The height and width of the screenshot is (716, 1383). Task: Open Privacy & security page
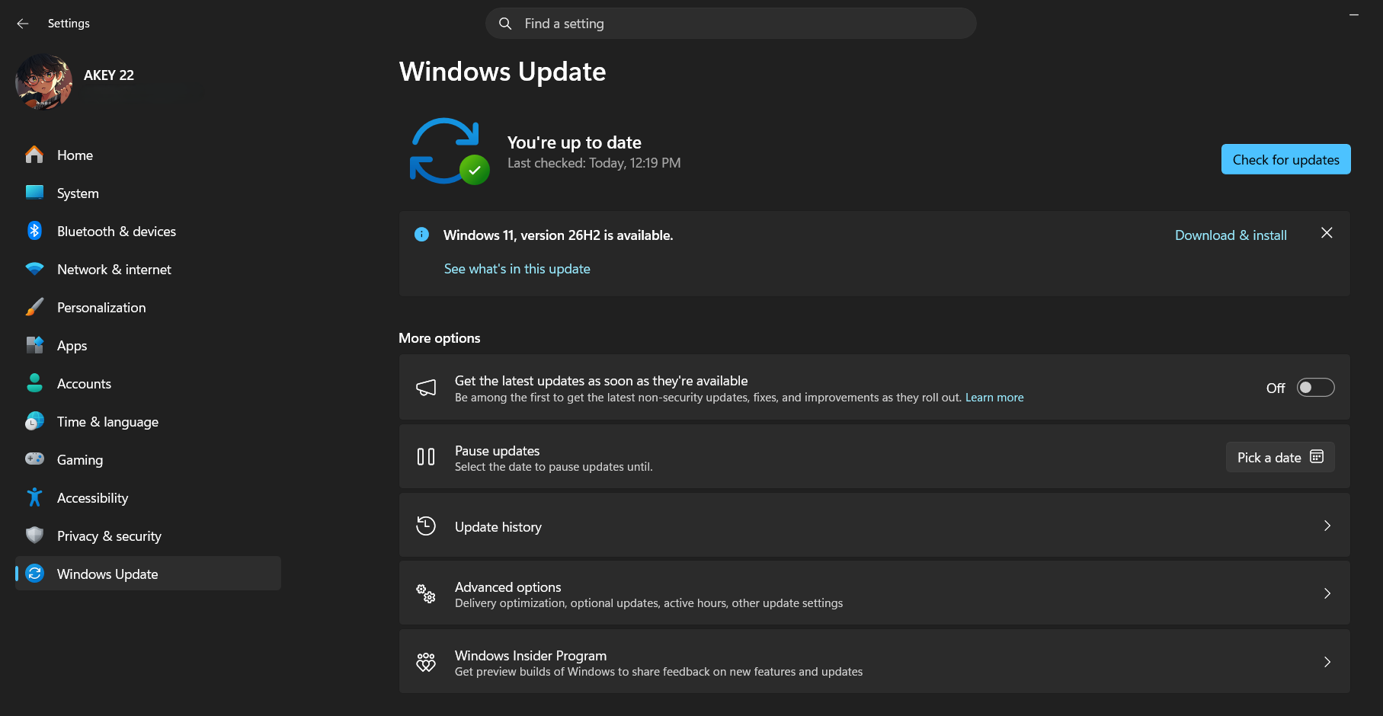click(x=148, y=535)
